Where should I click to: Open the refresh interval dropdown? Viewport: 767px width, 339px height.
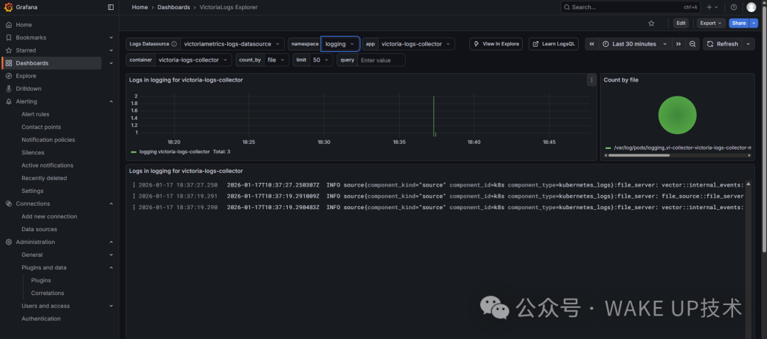(x=749, y=44)
